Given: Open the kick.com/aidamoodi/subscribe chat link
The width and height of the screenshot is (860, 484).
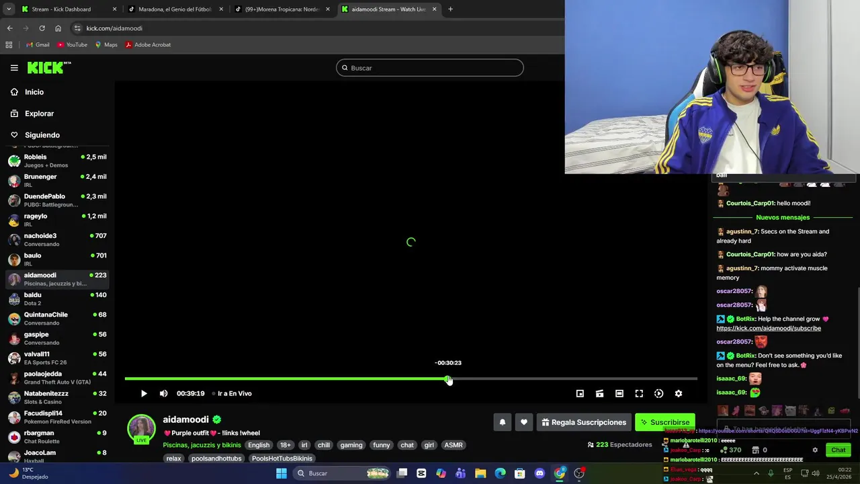Looking at the screenshot, I should 769,328.
